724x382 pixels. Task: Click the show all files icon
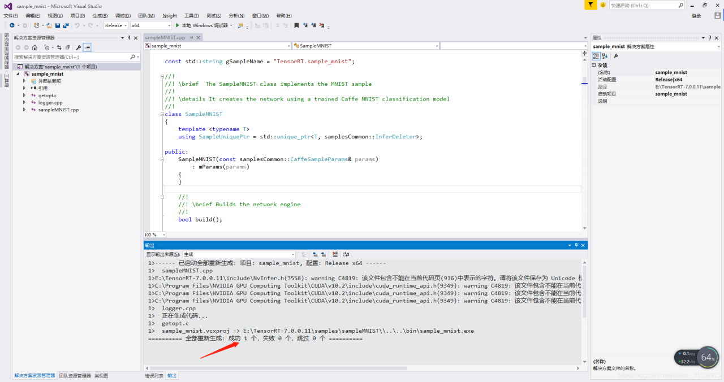[67, 47]
